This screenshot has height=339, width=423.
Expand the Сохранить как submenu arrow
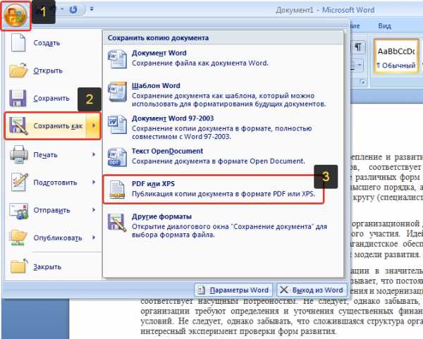coord(93,125)
